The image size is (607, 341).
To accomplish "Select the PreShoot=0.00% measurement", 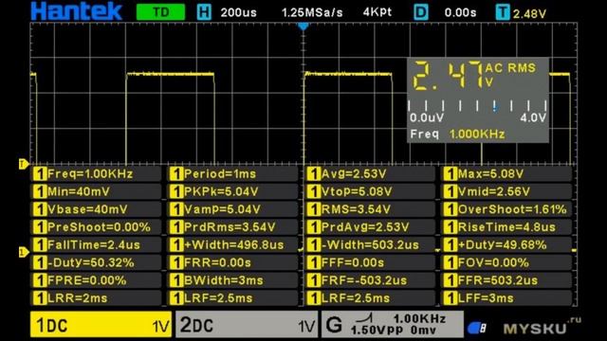I will coord(96,227).
